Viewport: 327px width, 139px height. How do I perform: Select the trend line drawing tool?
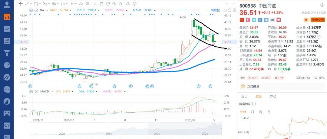(27, 4)
